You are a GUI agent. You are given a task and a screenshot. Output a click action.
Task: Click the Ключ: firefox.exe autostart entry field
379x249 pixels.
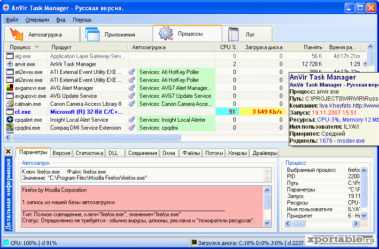coord(146,175)
